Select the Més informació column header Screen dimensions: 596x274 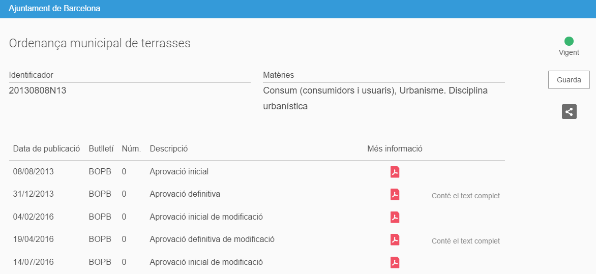pos(395,148)
